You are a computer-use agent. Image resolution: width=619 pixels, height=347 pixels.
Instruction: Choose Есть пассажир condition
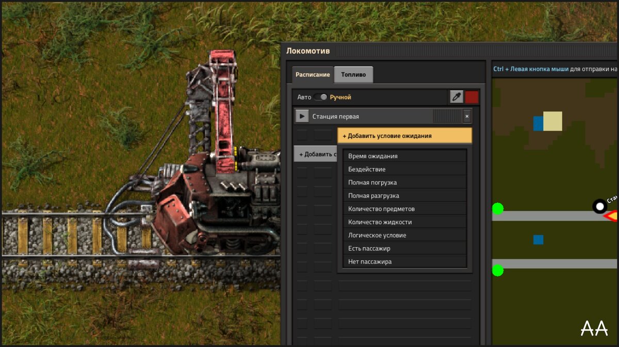click(x=405, y=249)
